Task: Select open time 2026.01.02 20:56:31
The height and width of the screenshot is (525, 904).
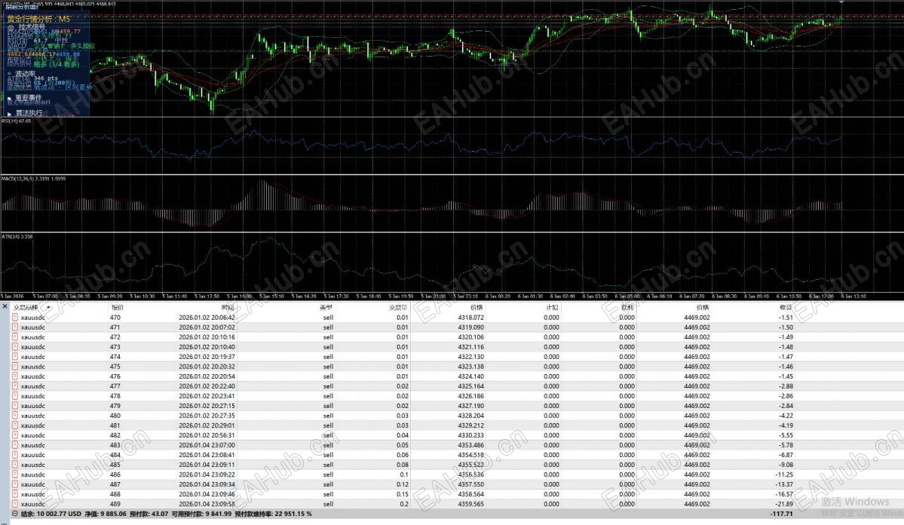Action: tap(207, 435)
